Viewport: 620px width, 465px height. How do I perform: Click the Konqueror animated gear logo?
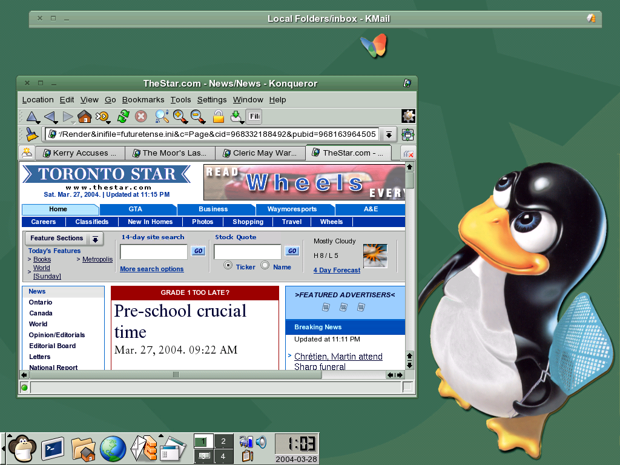[x=408, y=116]
